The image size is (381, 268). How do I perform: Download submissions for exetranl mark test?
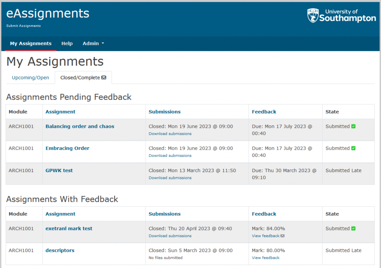(x=170, y=236)
